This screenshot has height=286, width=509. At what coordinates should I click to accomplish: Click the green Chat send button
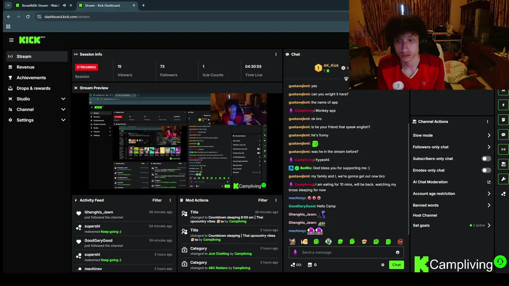(x=396, y=265)
